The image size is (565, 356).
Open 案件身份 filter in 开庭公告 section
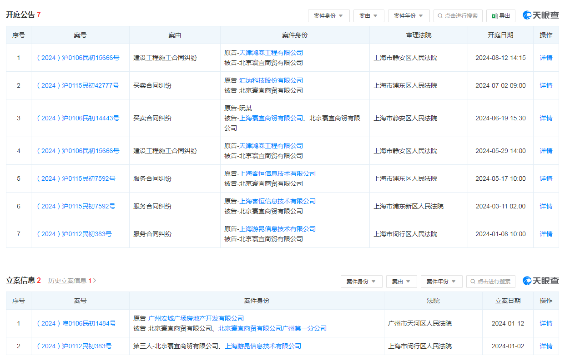pyautogui.click(x=328, y=16)
